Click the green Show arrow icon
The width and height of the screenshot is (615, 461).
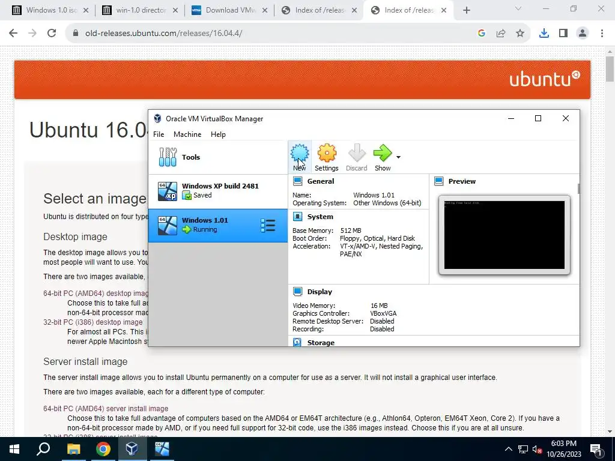383,153
